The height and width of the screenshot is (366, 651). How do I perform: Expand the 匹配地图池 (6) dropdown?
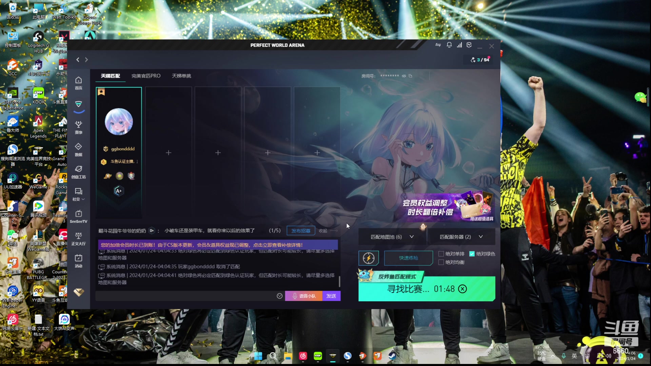tap(392, 237)
